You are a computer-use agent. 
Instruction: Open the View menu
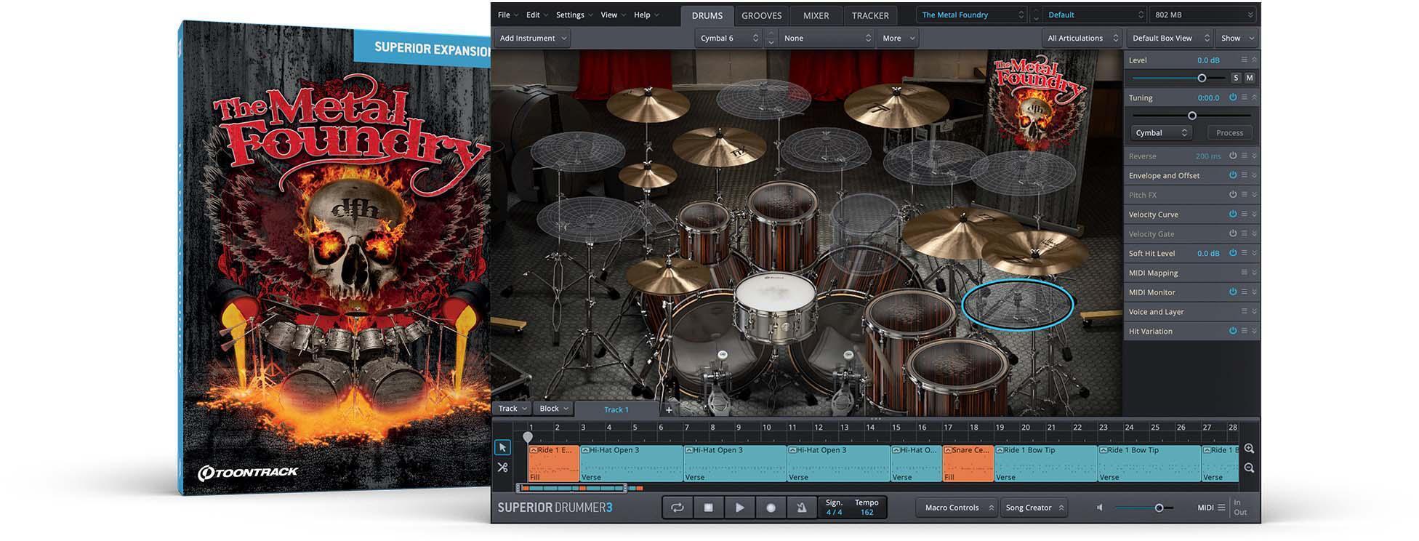pyautogui.click(x=614, y=15)
